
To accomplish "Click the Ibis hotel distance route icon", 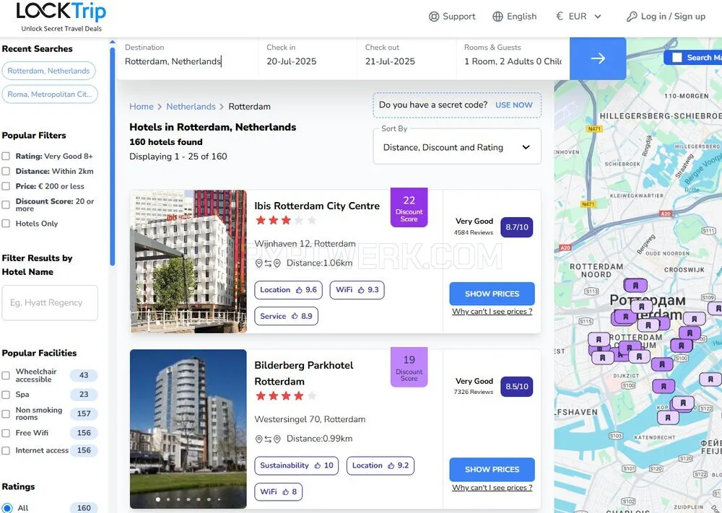I will (268, 263).
